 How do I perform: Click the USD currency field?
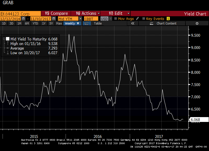click(104, 19)
